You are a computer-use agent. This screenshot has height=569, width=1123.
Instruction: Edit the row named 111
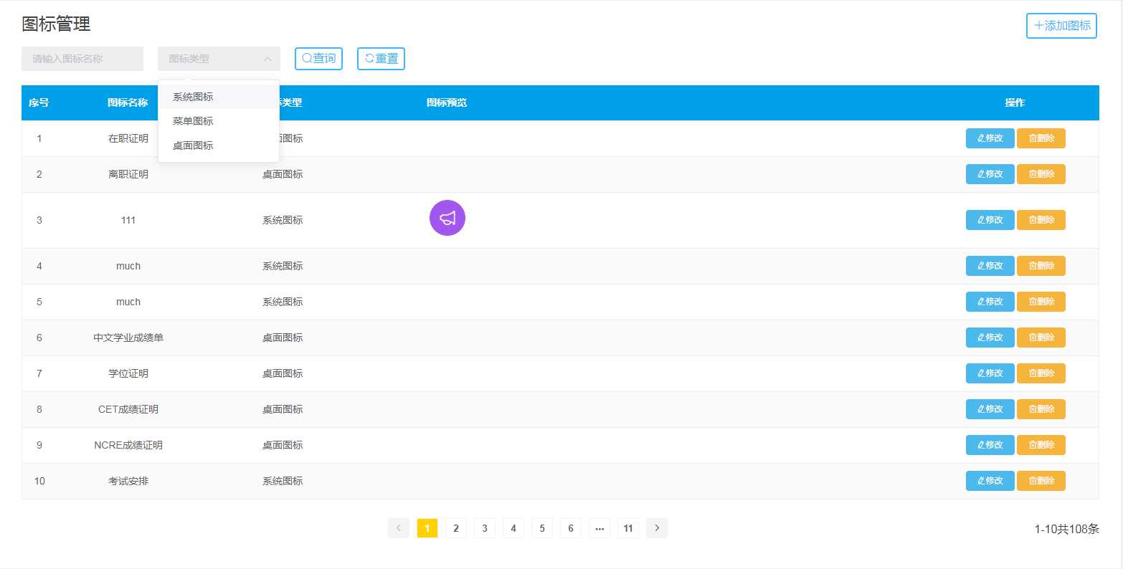[990, 220]
